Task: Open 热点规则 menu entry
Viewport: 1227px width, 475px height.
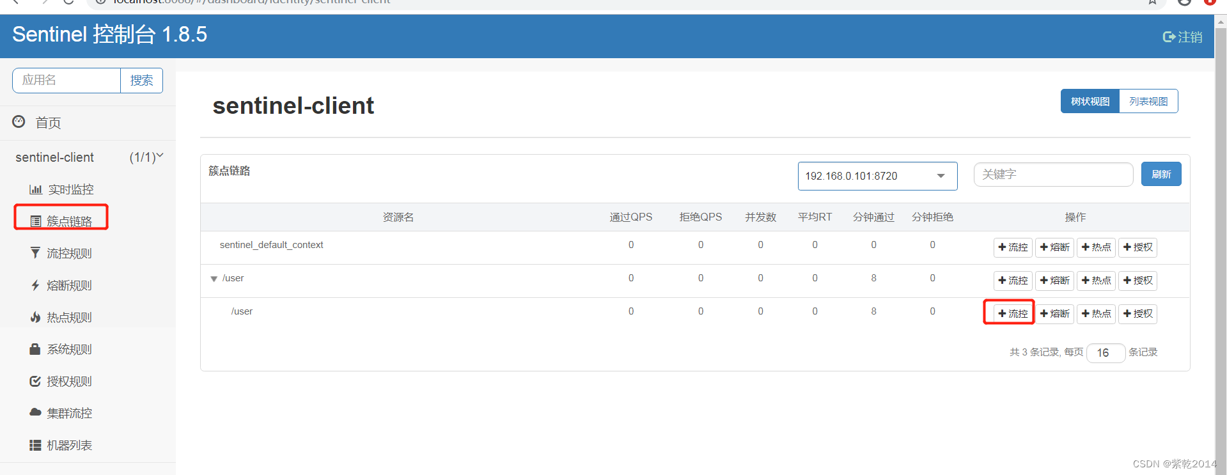Action: tap(69, 317)
